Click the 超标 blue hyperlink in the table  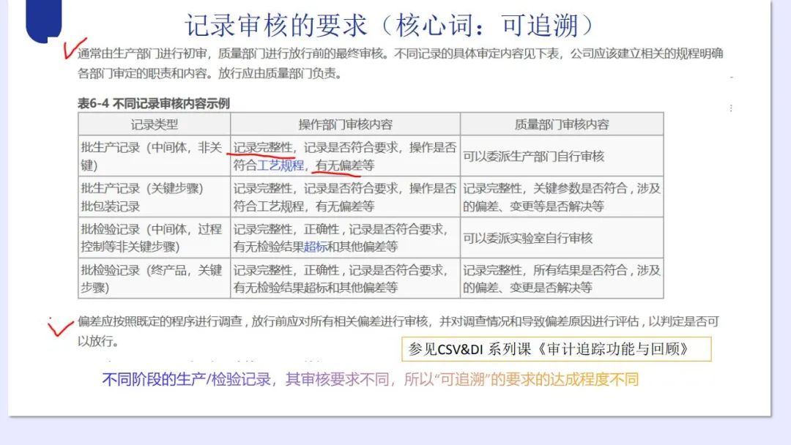tap(315, 247)
